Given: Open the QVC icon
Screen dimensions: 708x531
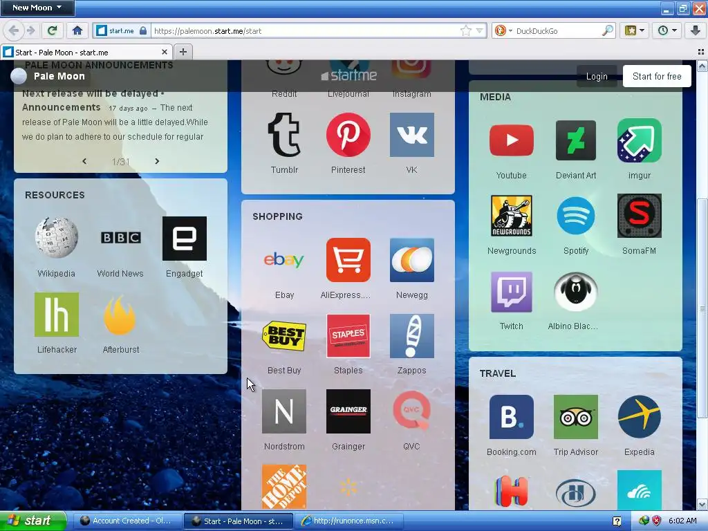Looking at the screenshot, I should pyautogui.click(x=412, y=411).
